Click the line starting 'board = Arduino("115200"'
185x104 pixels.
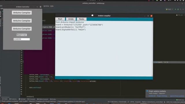[79, 25]
